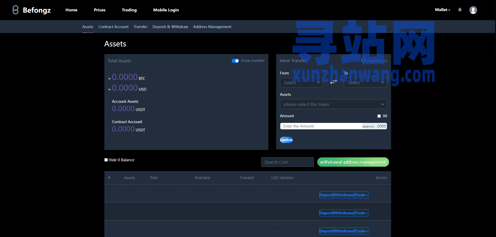
Task: Expand the To account Select dropdown
Action: (x=365, y=83)
